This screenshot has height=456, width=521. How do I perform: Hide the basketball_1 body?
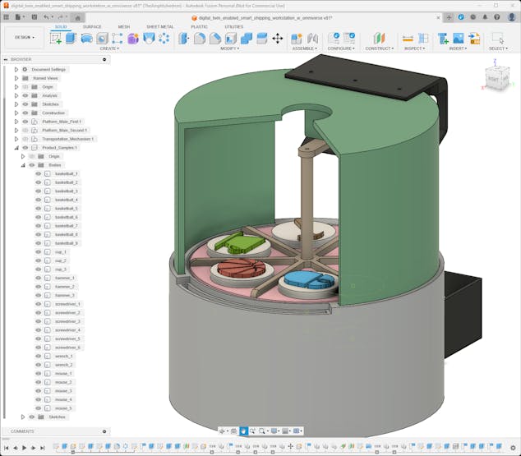click(x=38, y=174)
